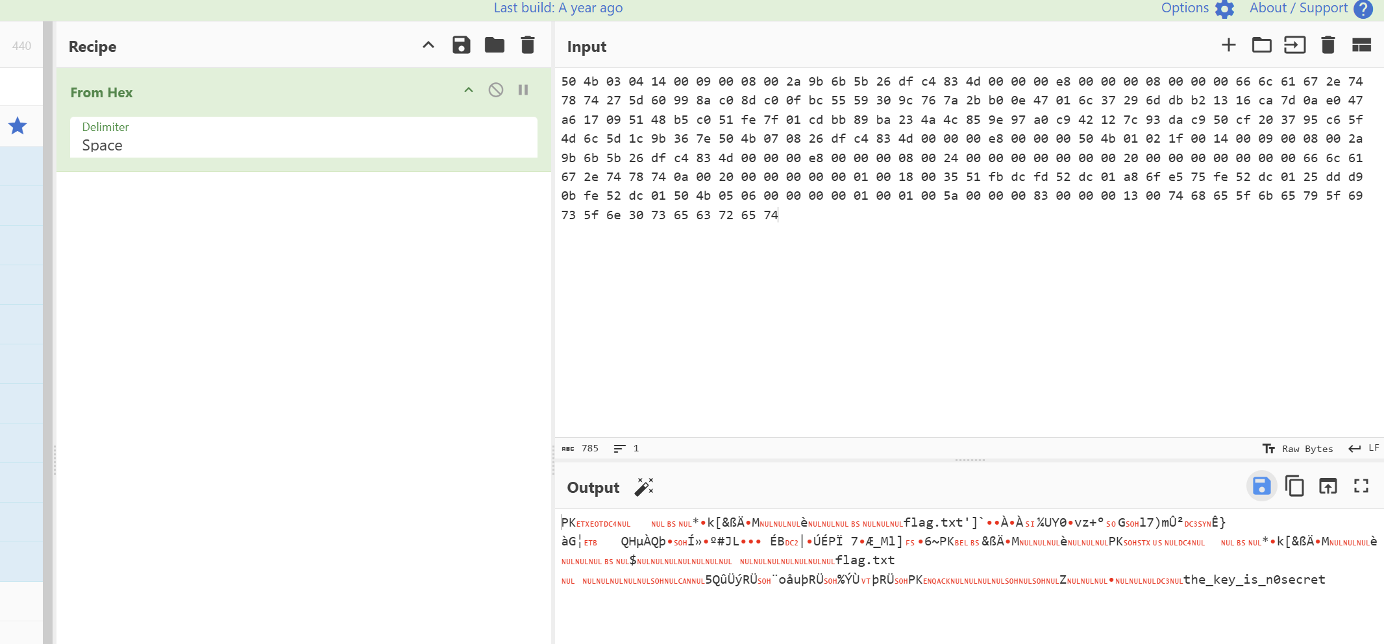Click the Magic wand in Output
The image size is (1384, 644).
644,487
